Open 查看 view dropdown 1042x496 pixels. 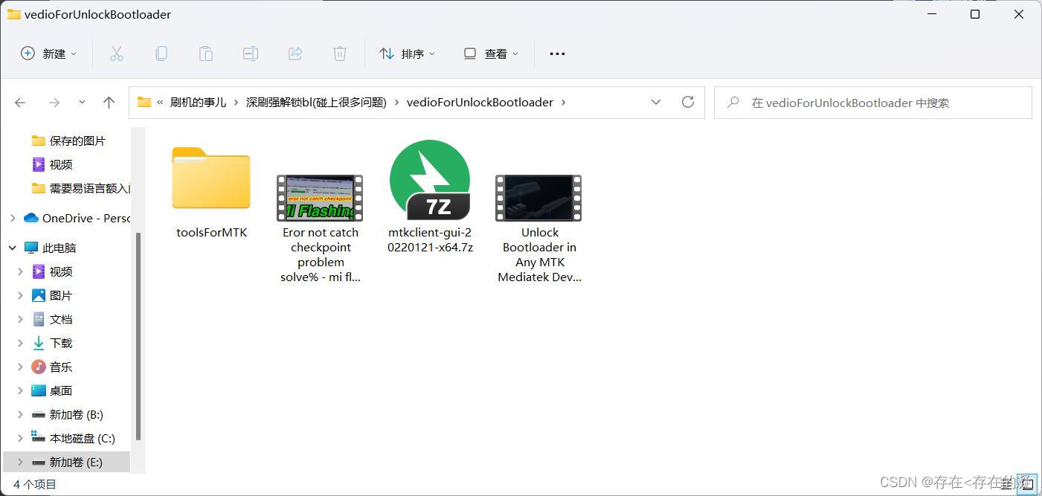(491, 54)
